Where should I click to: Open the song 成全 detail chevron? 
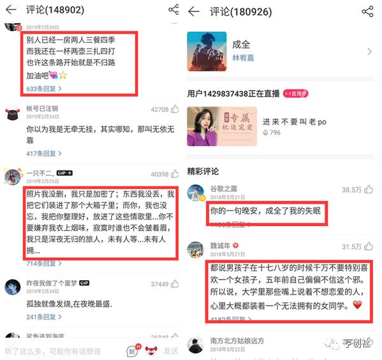pos(370,51)
